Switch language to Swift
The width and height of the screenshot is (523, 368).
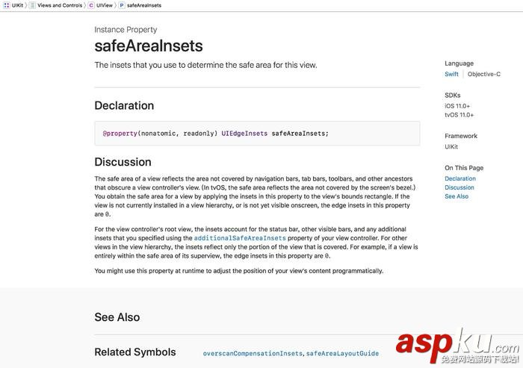pyautogui.click(x=451, y=75)
